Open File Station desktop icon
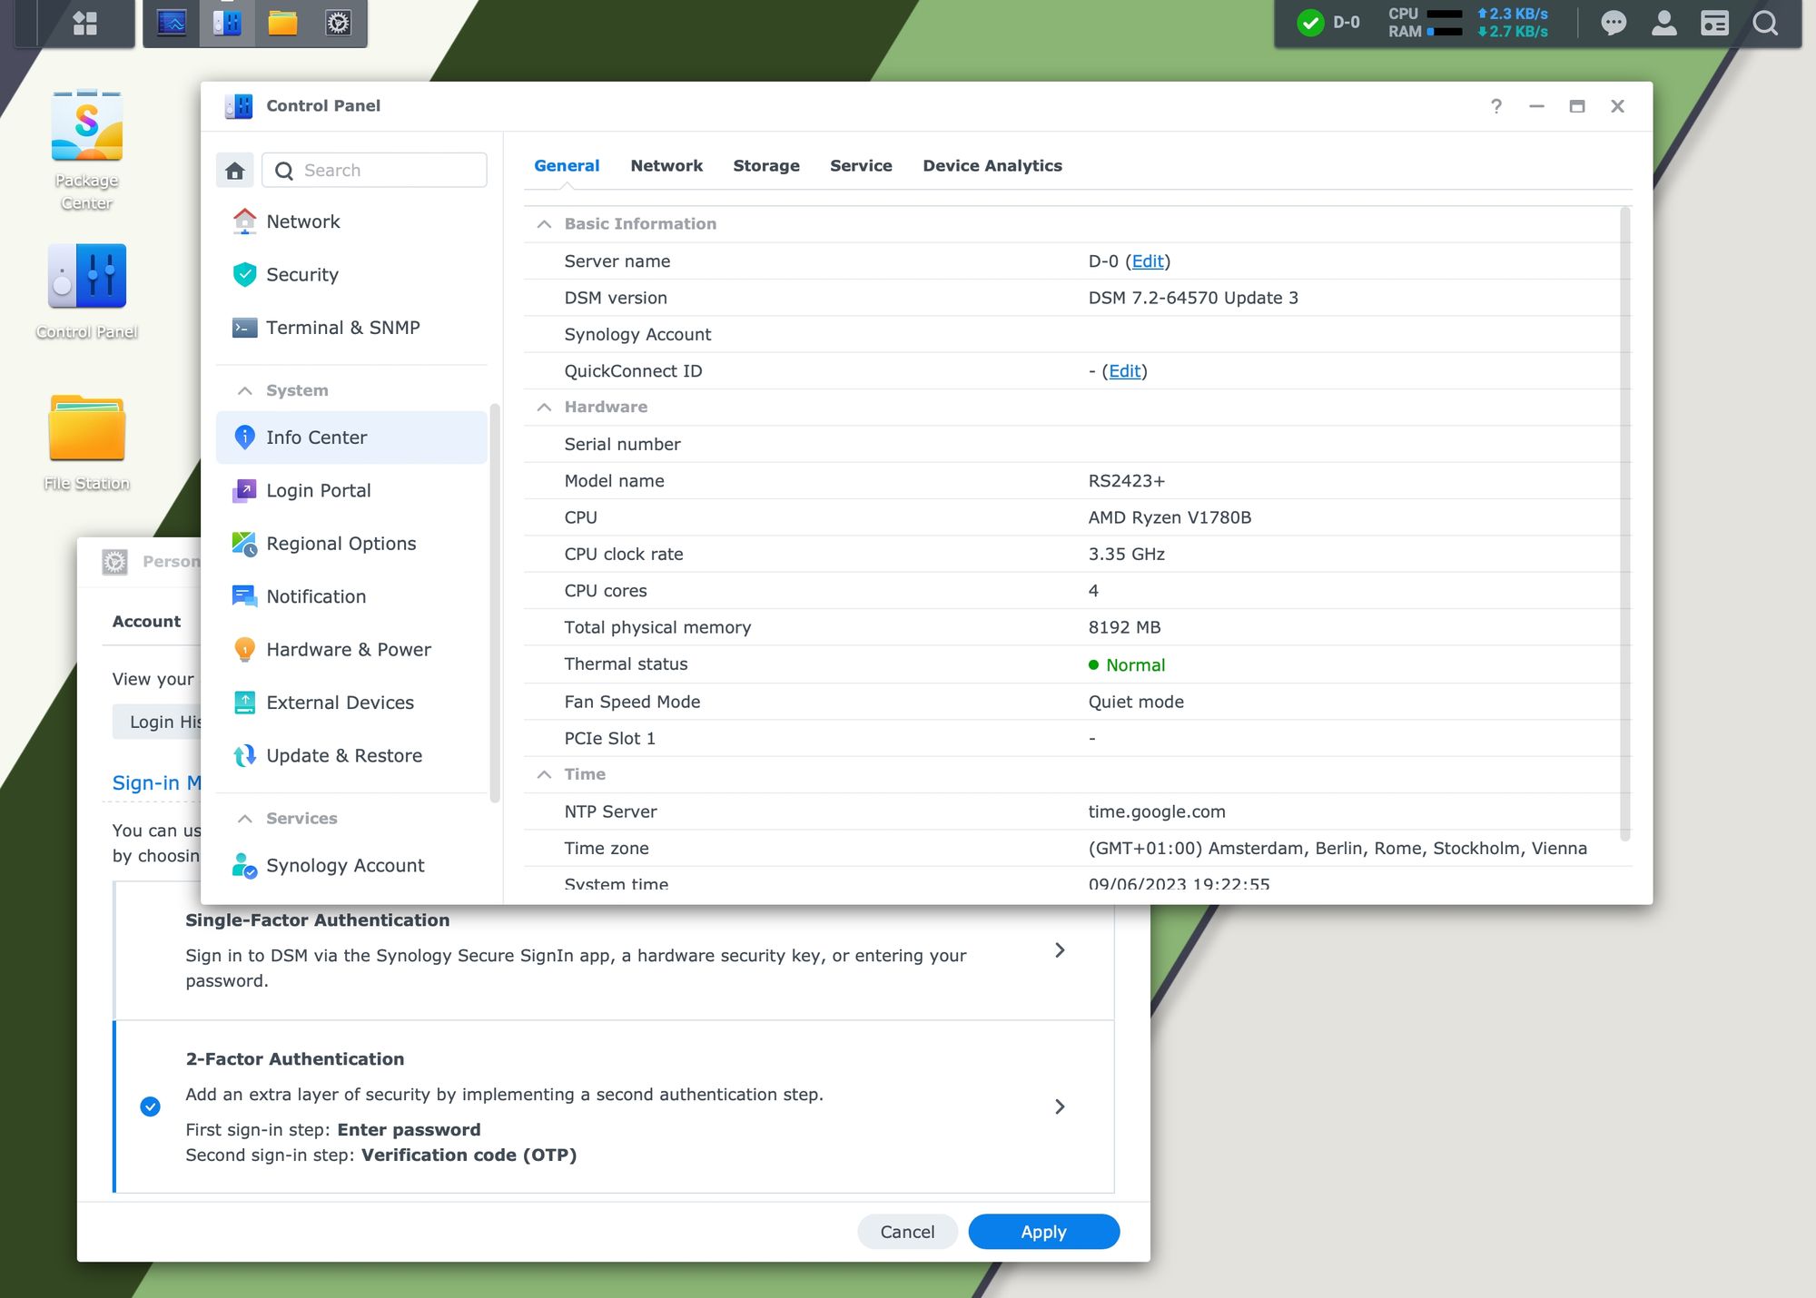The image size is (1816, 1298). [x=87, y=443]
